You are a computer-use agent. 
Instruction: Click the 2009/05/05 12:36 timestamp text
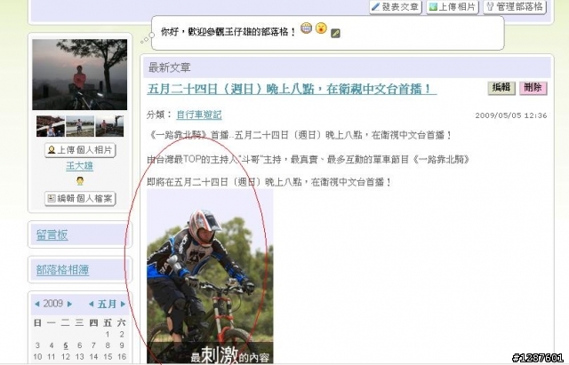pos(511,115)
